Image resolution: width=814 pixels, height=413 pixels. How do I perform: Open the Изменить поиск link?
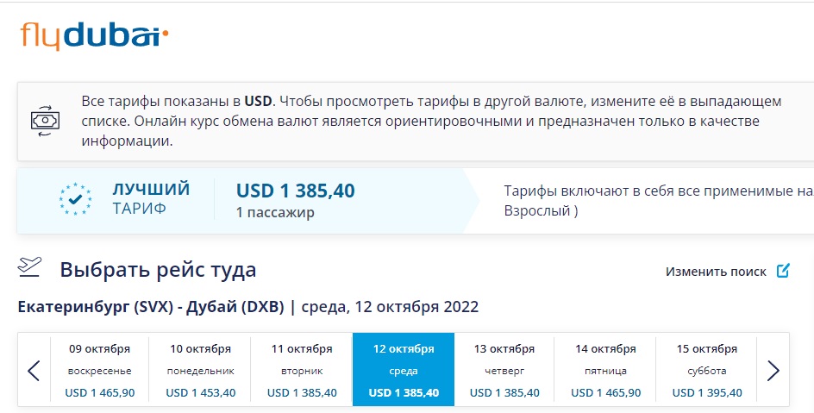pyautogui.click(x=716, y=272)
